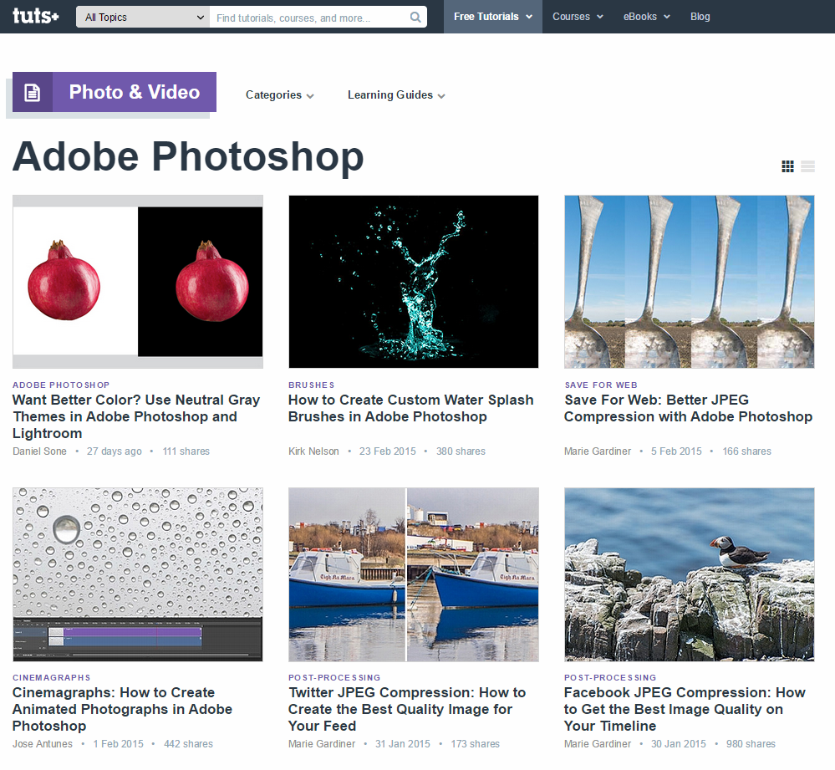835x770 pixels.
Task: Click the Photo & Video banner button
Action: point(134,92)
